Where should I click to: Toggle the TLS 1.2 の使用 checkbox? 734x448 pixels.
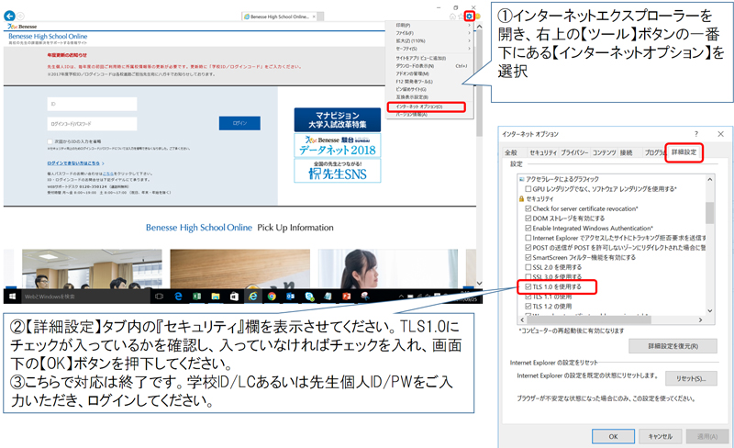tap(528, 306)
